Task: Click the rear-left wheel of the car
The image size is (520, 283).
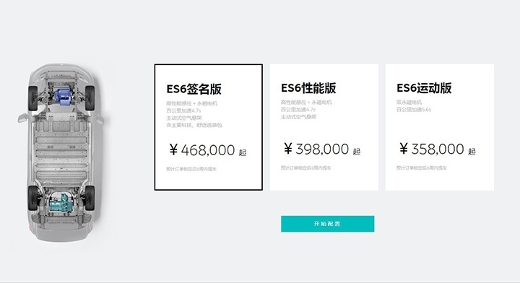Action: pyautogui.click(x=32, y=198)
